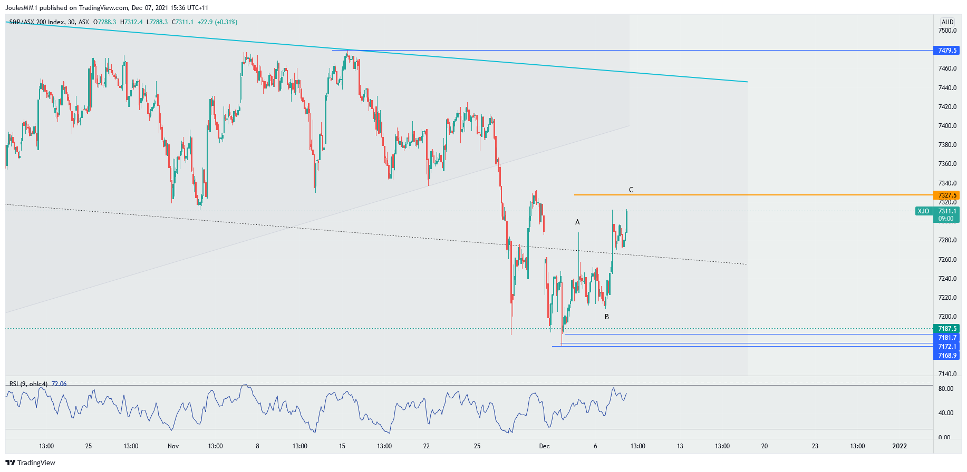Click the Dec date label on time axis

tap(544, 446)
